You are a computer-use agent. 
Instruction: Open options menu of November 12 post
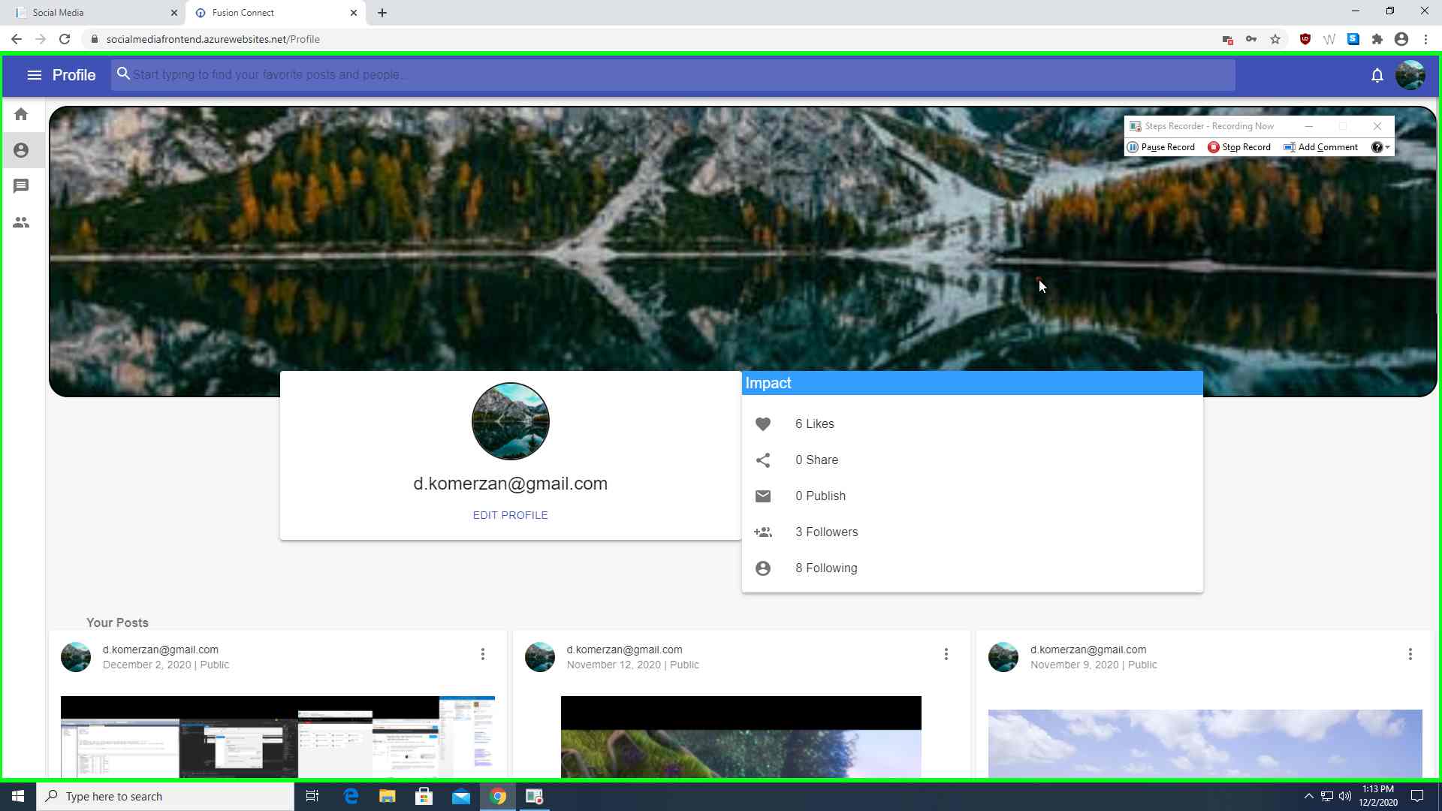[x=946, y=655]
